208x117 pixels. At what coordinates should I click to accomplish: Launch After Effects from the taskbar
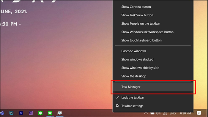click(31, 113)
